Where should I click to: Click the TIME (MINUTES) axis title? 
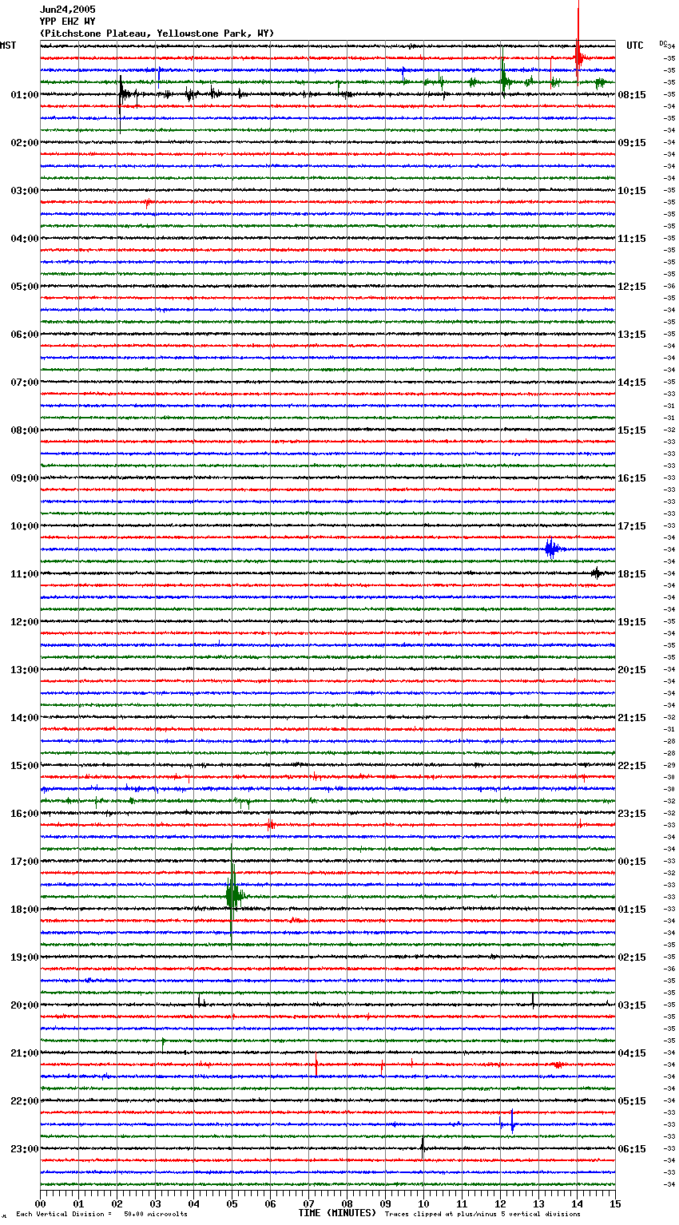coord(337,1213)
